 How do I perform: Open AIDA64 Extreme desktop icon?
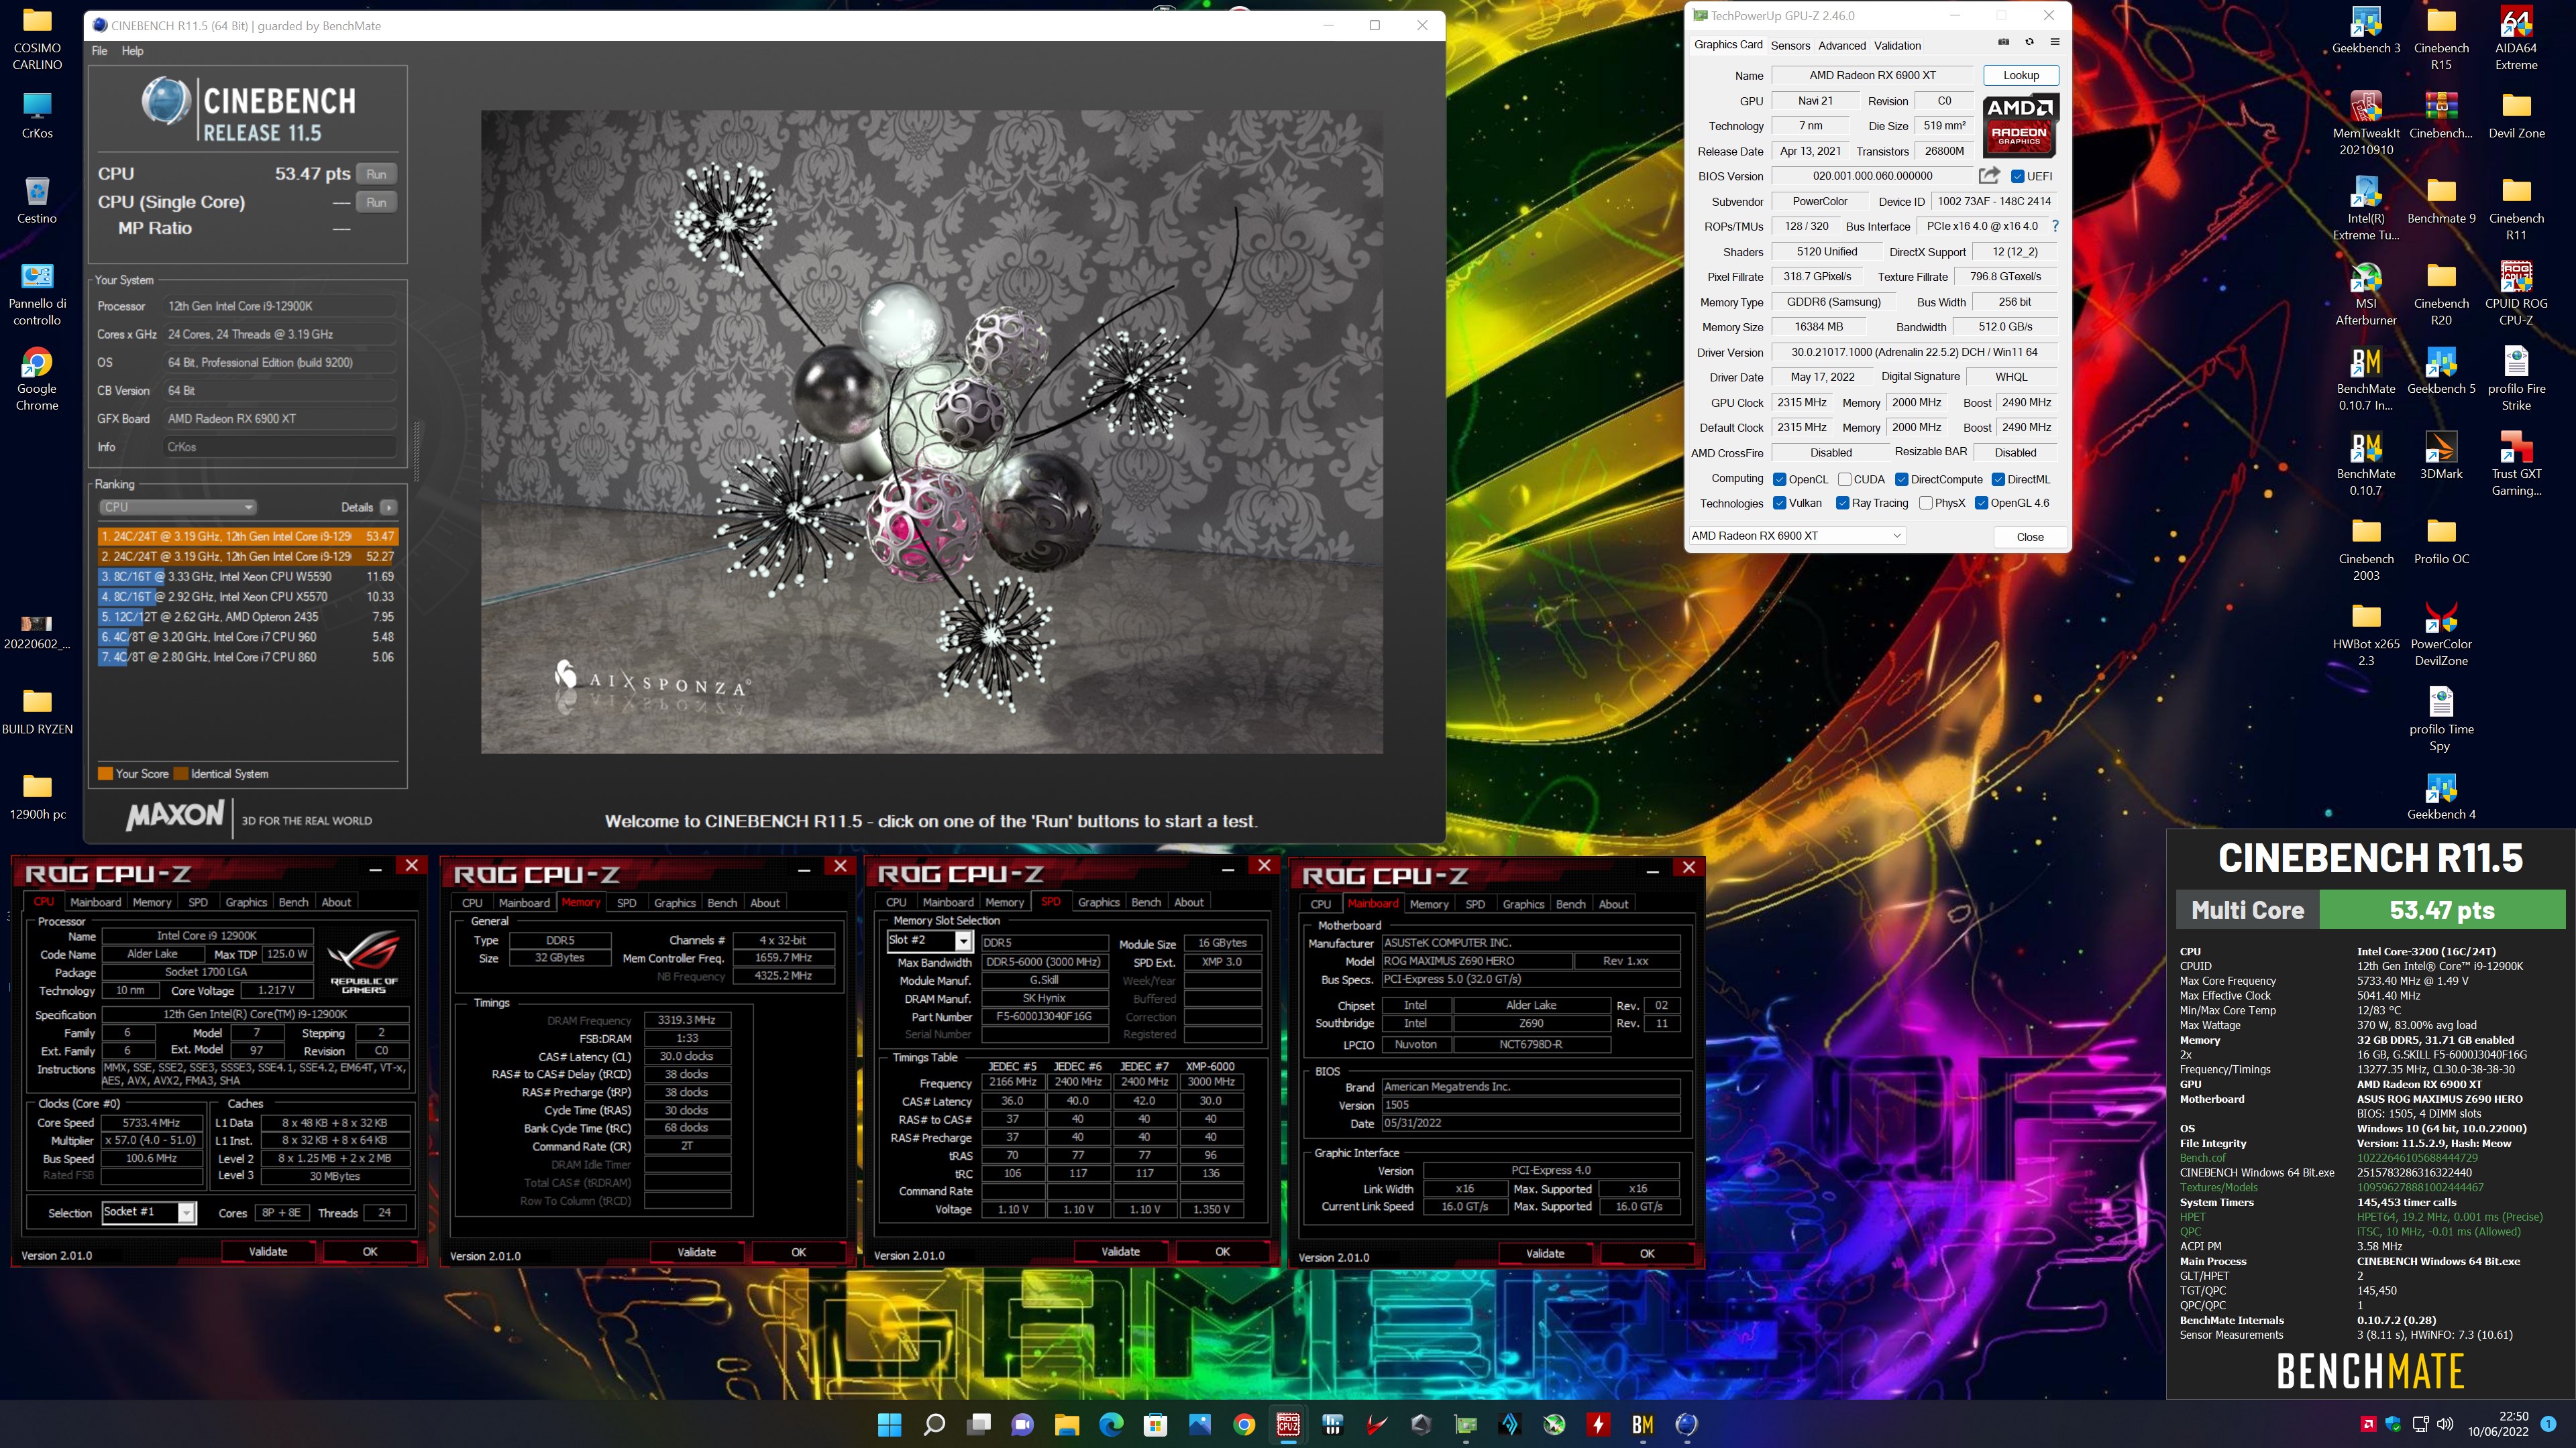click(2516, 39)
